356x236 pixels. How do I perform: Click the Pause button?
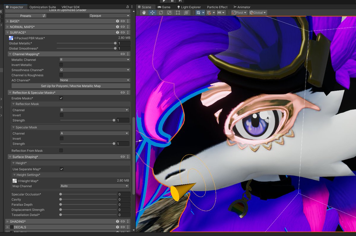pos(172,1)
